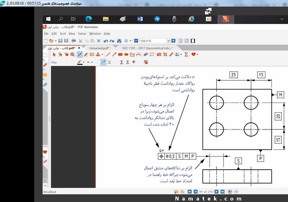
Task: Open the zoom percentage dropdown
Action: (x=168, y=41)
